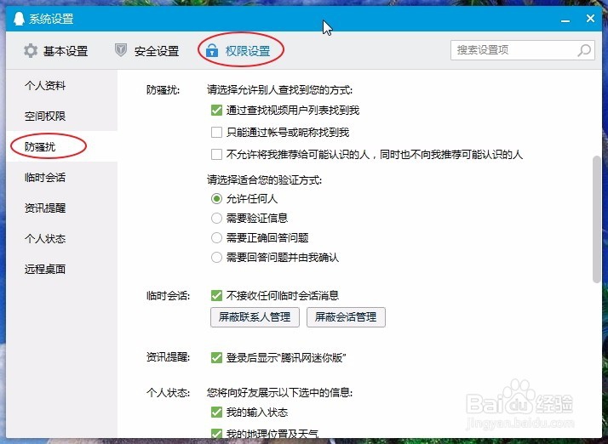Choose 需要验证信息 verification option
This screenshot has width=608, height=444.
(x=216, y=218)
